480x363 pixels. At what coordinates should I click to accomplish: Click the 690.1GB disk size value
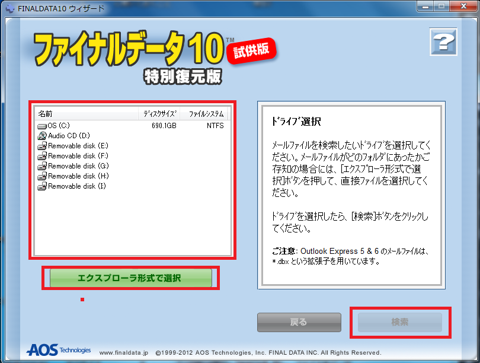pos(164,126)
